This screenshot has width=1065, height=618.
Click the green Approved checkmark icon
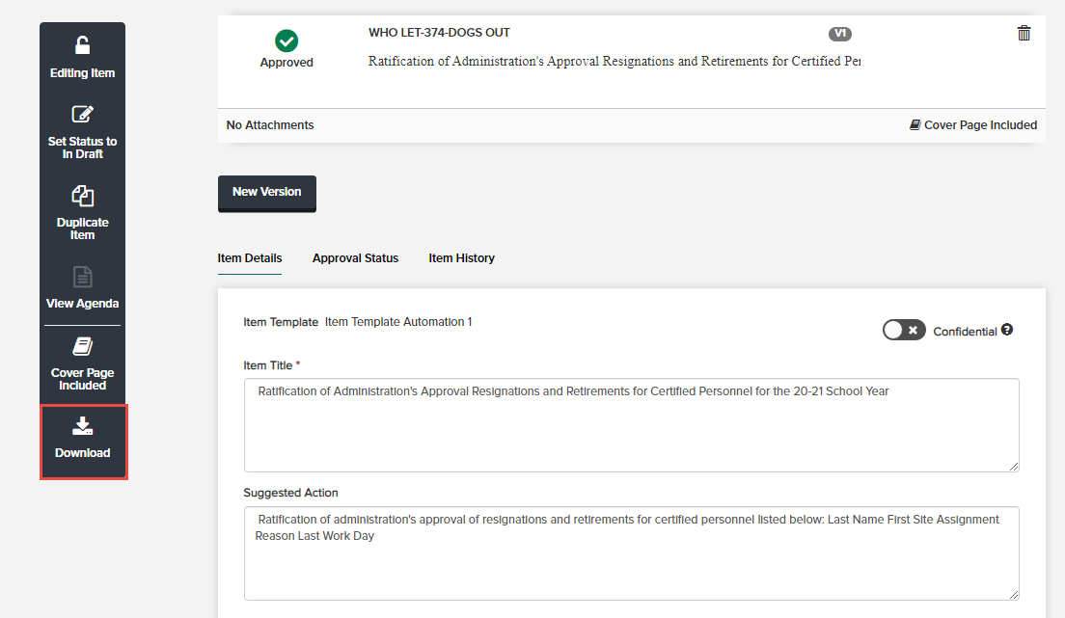(287, 40)
